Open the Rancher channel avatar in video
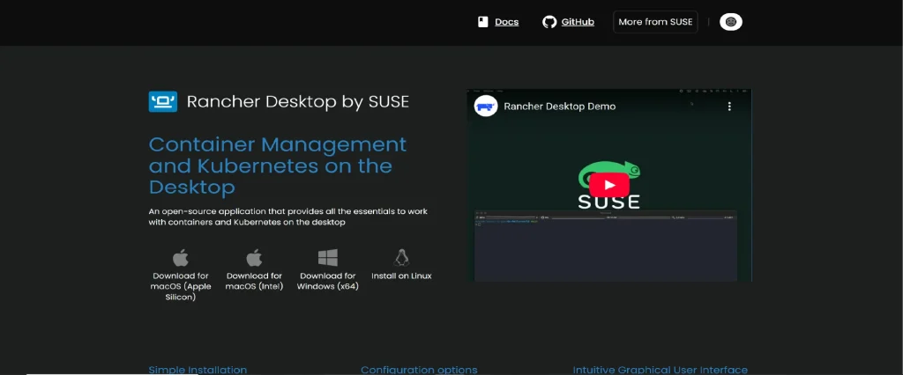 tap(486, 107)
